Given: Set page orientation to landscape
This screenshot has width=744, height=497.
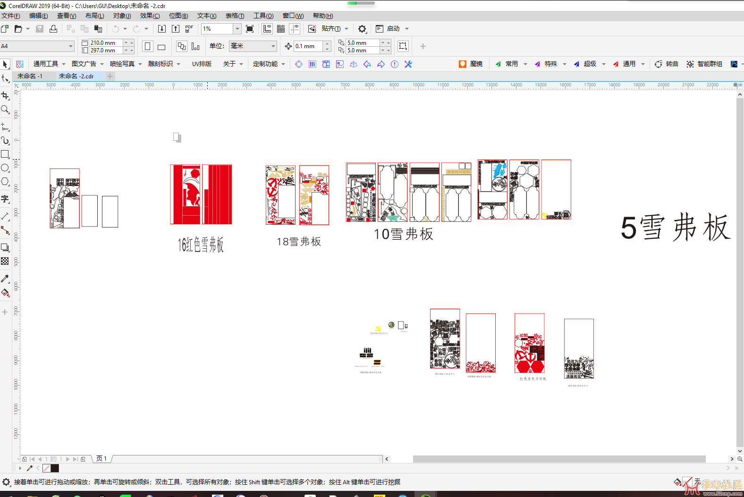Looking at the screenshot, I should (161, 46).
